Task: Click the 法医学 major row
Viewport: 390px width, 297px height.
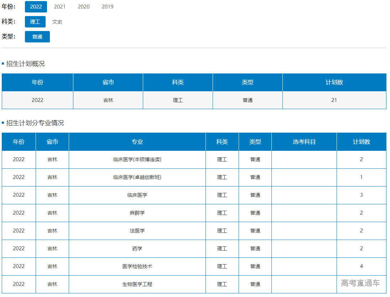Action: (137, 231)
